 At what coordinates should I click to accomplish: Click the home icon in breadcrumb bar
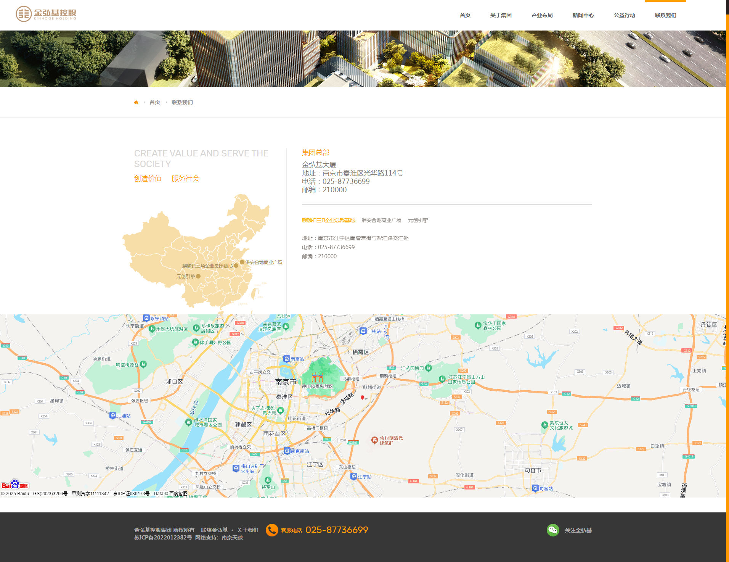coord(136,102)
